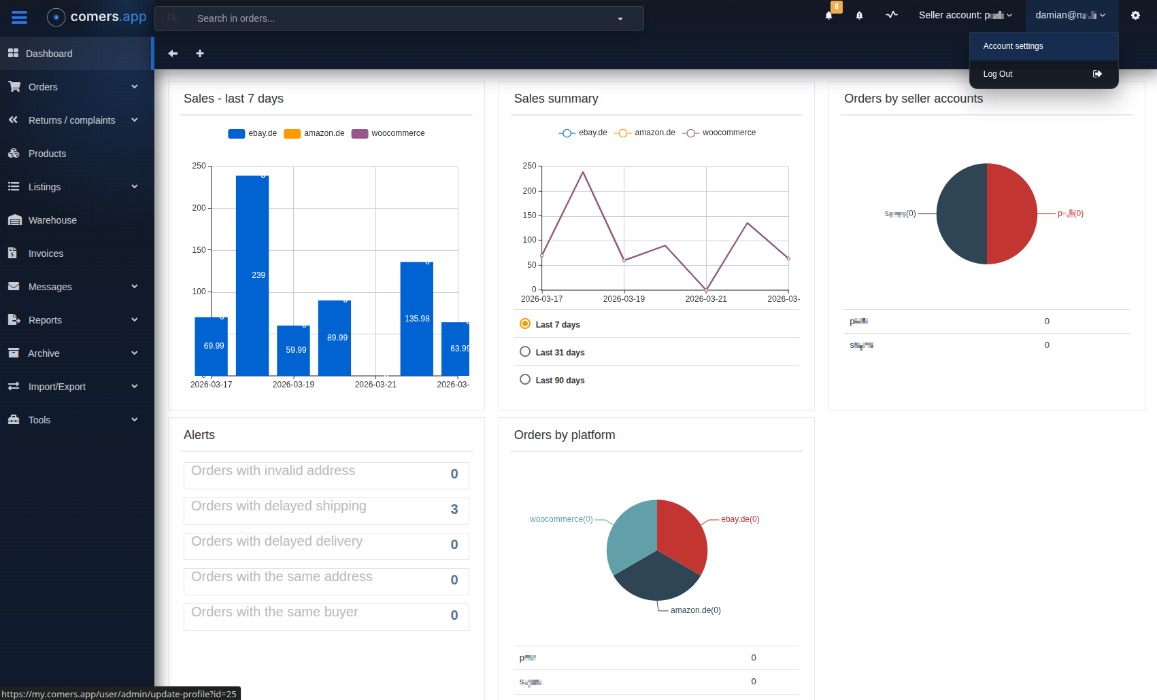
Task: Click the activity pulse icon
Action: point(892,15)
